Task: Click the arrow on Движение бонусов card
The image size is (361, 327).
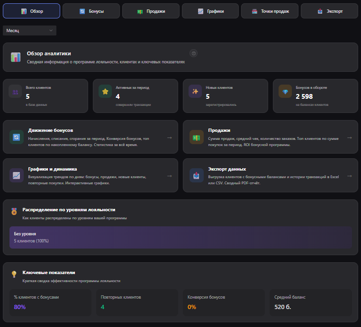Action: click(x=169, y=138)
